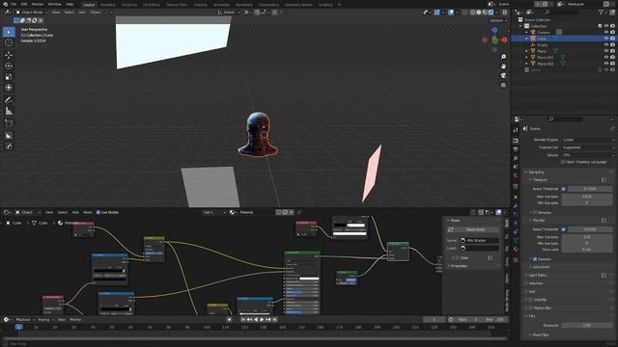The image size is (618, 347).
Task: Expand the Light Paths panel
Action: 538,276
